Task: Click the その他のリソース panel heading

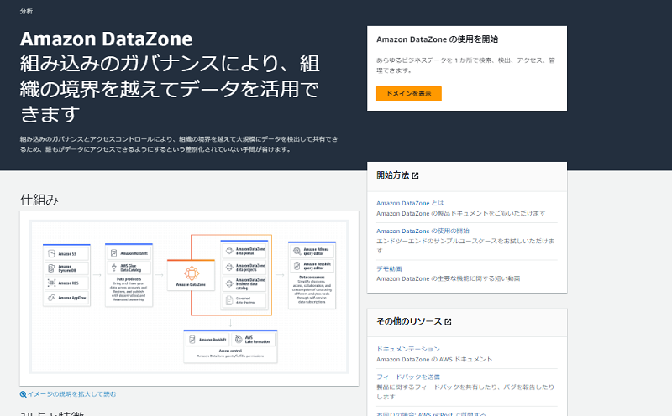Action: pos(409,321)
